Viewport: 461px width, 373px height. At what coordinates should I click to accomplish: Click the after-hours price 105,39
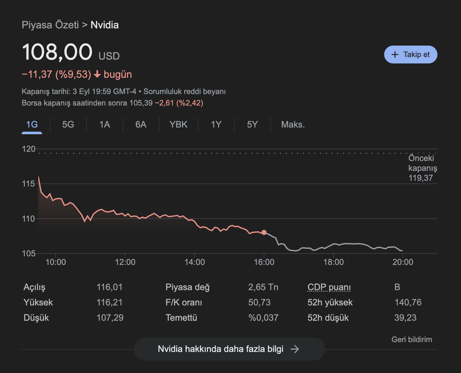point(141,103)
